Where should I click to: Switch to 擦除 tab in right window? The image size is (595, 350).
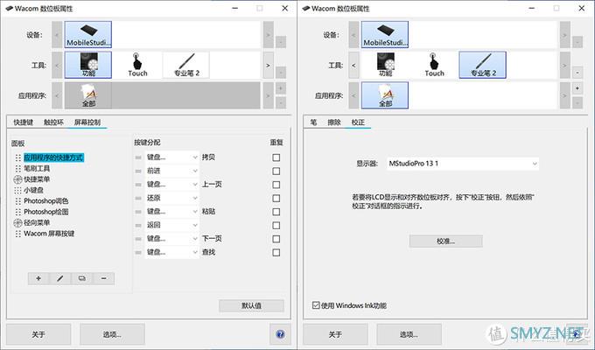(x=334, y=122)
